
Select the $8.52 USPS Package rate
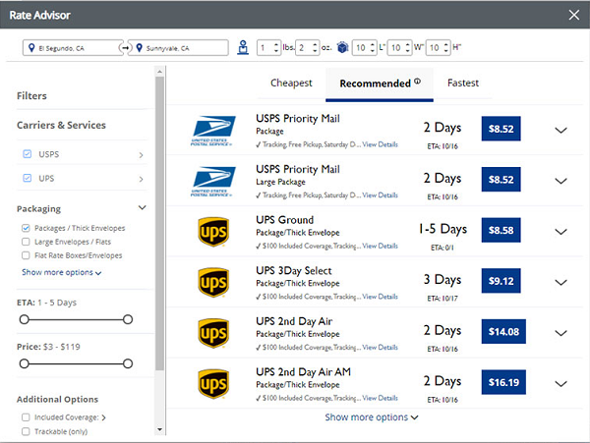[501, 129]
